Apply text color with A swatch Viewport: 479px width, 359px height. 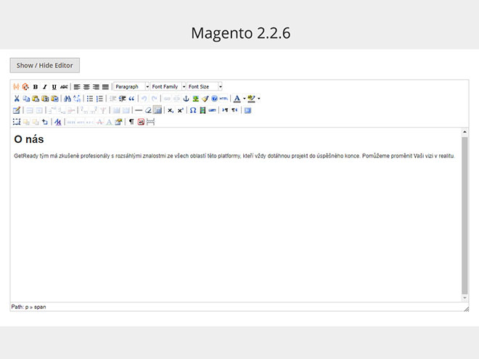coord(237,99)
